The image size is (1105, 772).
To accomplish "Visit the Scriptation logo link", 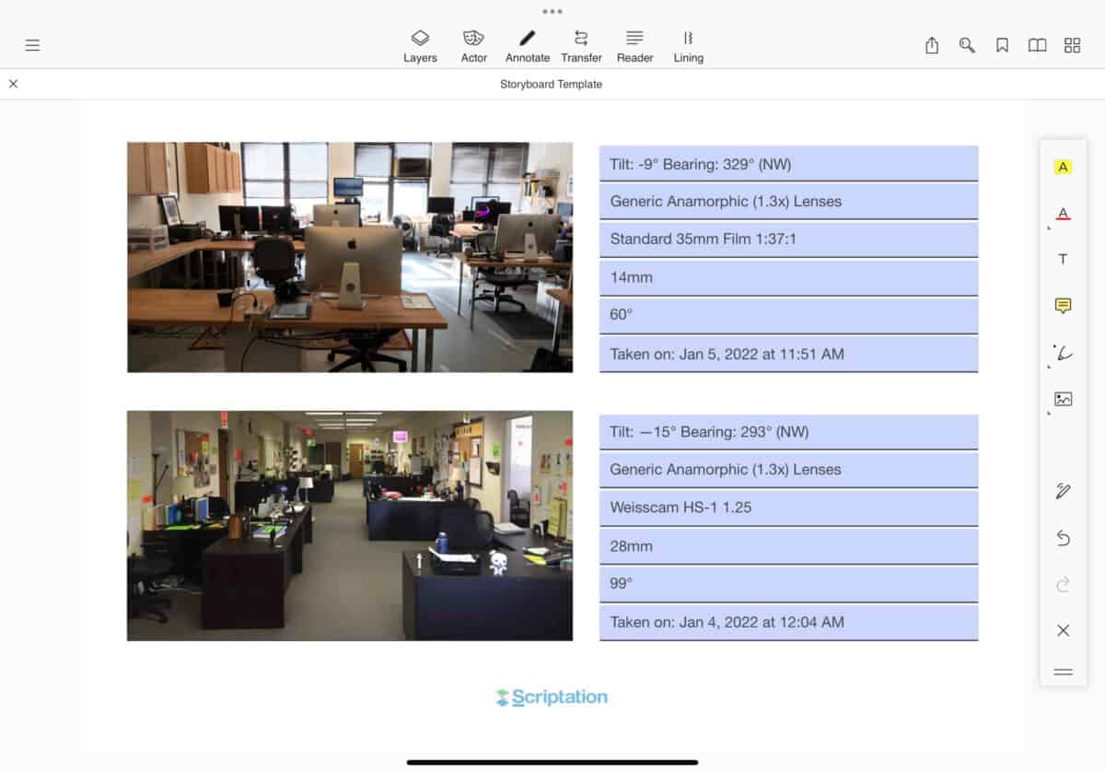I will pyautogui.click(x=551, y=696).
